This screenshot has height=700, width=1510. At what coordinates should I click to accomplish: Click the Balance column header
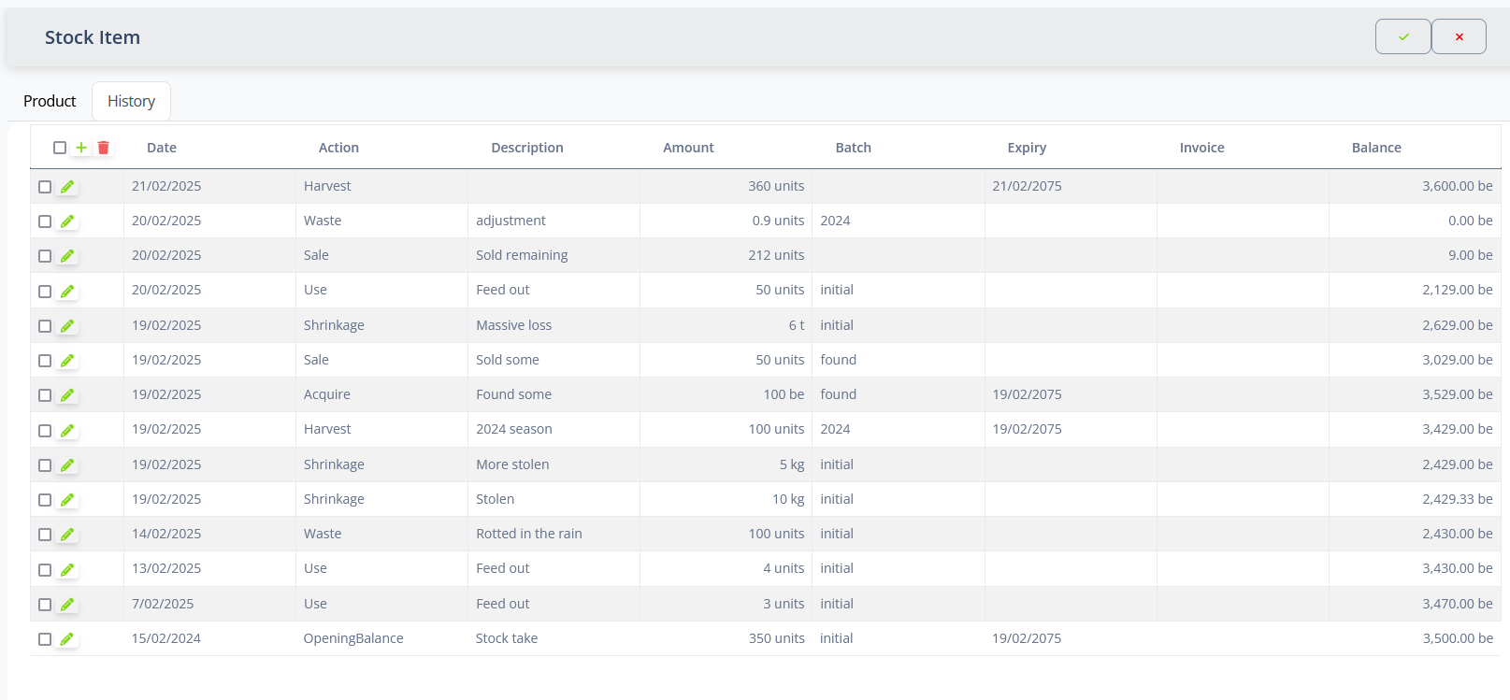(1375, 148)
